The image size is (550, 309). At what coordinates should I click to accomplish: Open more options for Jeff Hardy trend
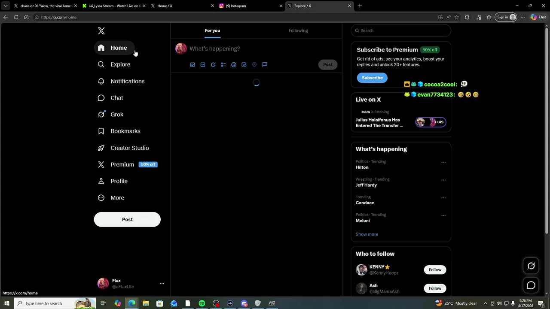[443, 180]
